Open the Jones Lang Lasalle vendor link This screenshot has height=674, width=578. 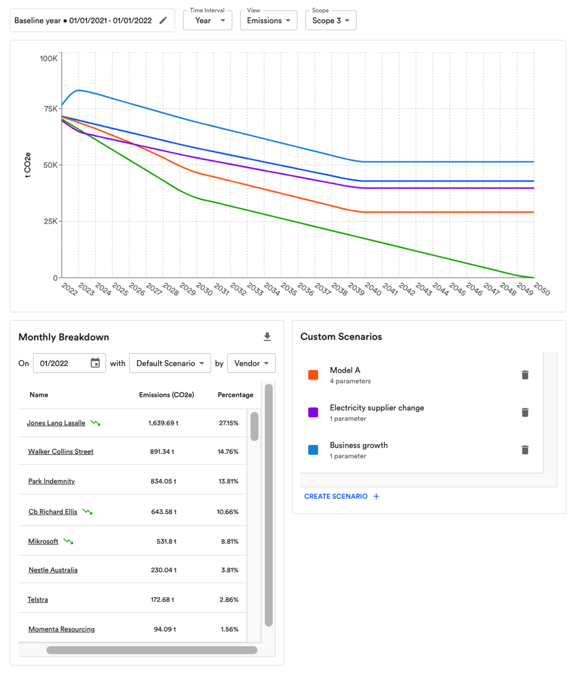(56, 423)
